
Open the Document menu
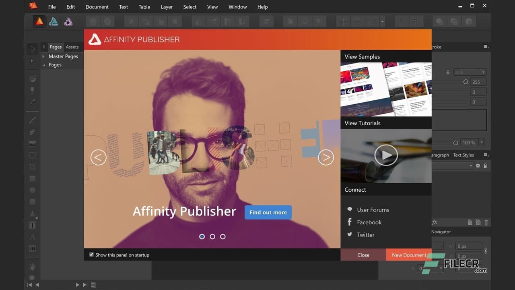97,7
